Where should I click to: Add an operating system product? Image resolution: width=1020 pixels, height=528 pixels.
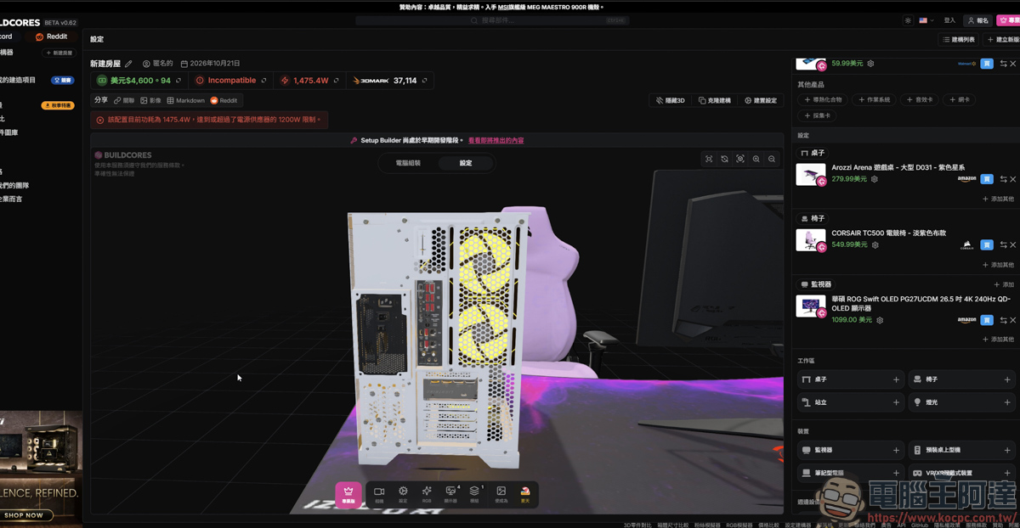(874, 99)
